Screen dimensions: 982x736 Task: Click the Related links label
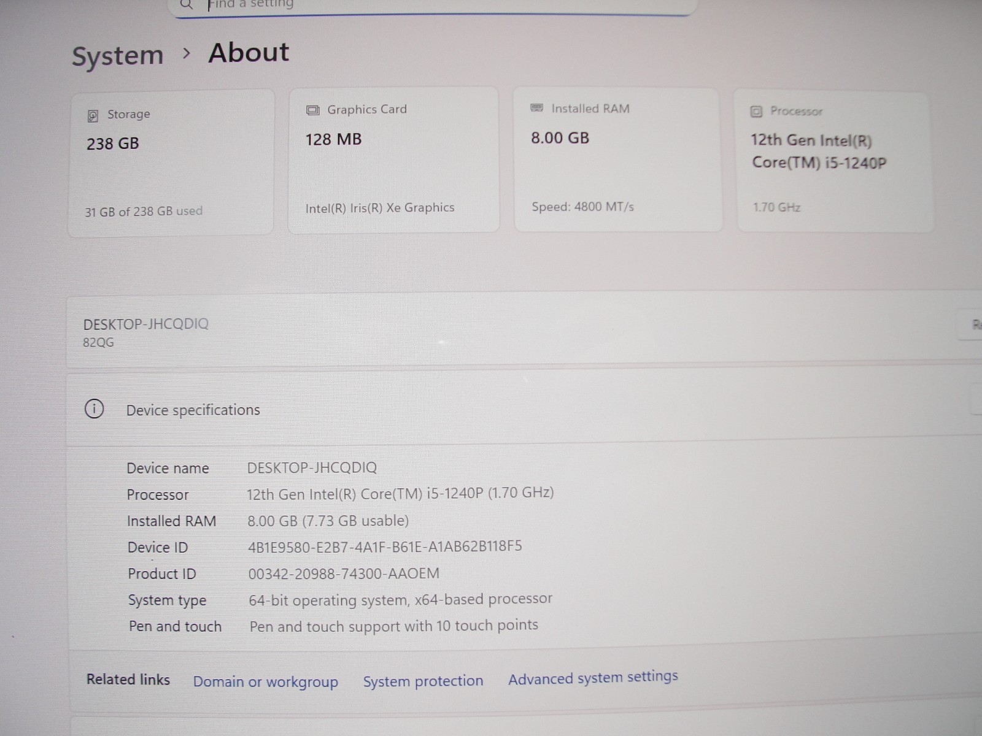pyautogui.click(x=128, y=680)
